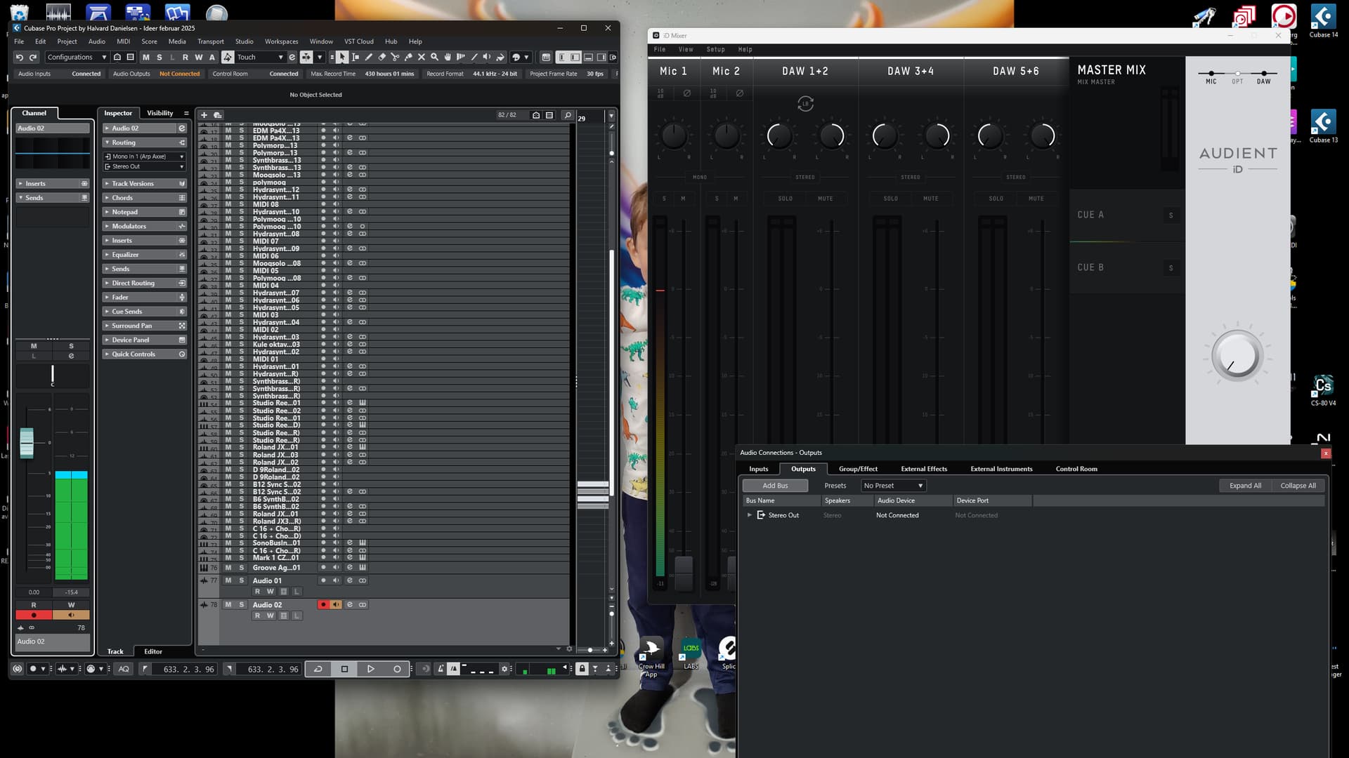Redo action in Cubase toolbar

click(x=33, y=57)
